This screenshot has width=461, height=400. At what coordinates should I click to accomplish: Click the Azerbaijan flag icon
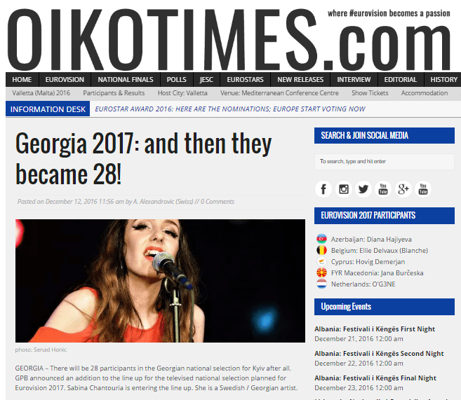coord(321,239)
